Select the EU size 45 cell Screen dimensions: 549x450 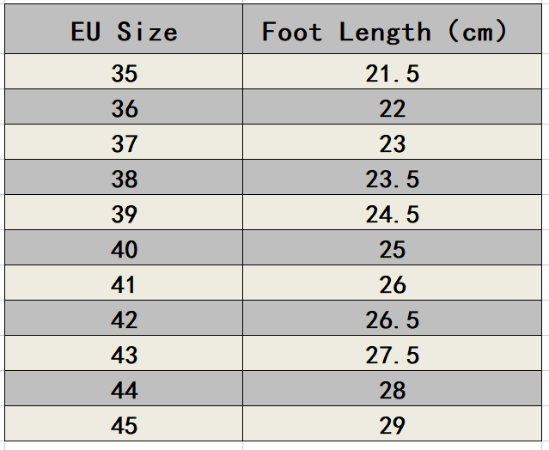124,425
